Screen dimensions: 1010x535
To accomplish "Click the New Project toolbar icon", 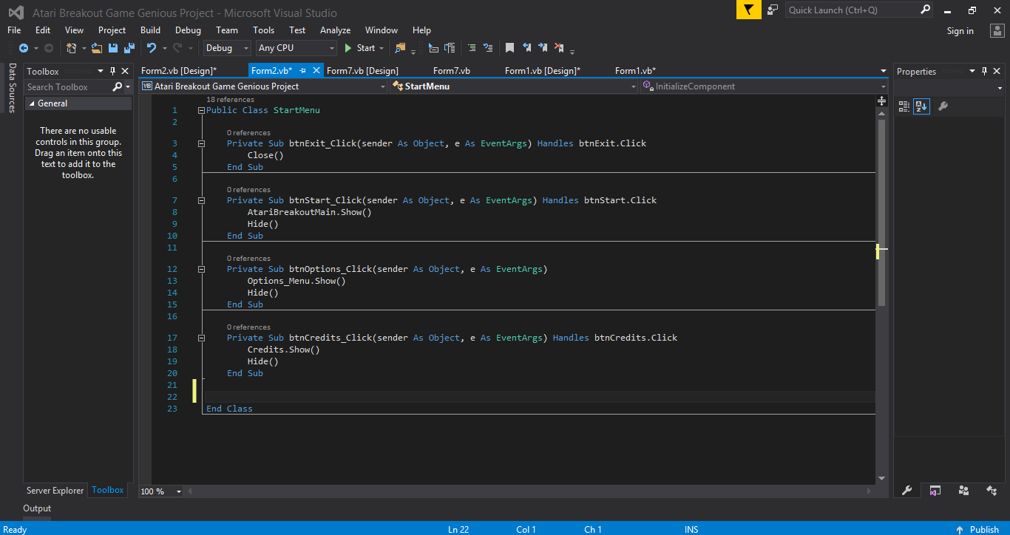I will point(71,48).
